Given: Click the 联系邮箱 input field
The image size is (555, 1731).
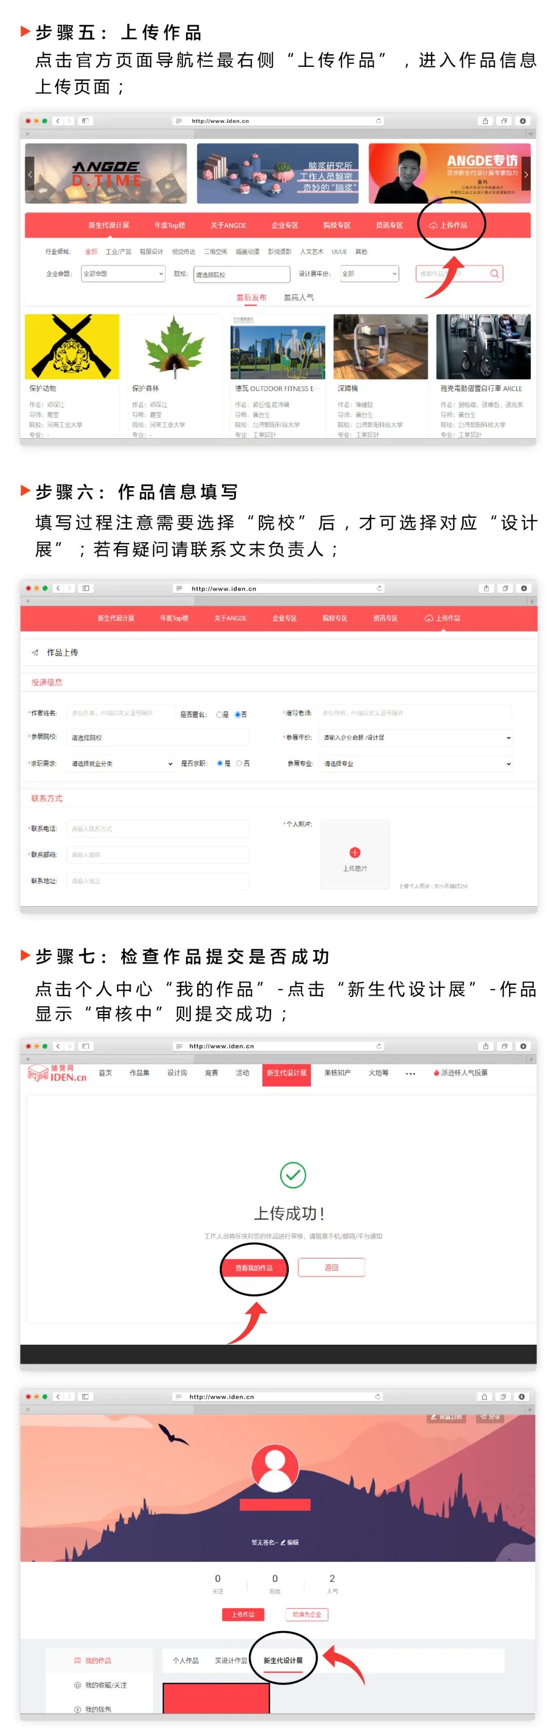Looking at the screenshot, I should (x=158, y=855).
